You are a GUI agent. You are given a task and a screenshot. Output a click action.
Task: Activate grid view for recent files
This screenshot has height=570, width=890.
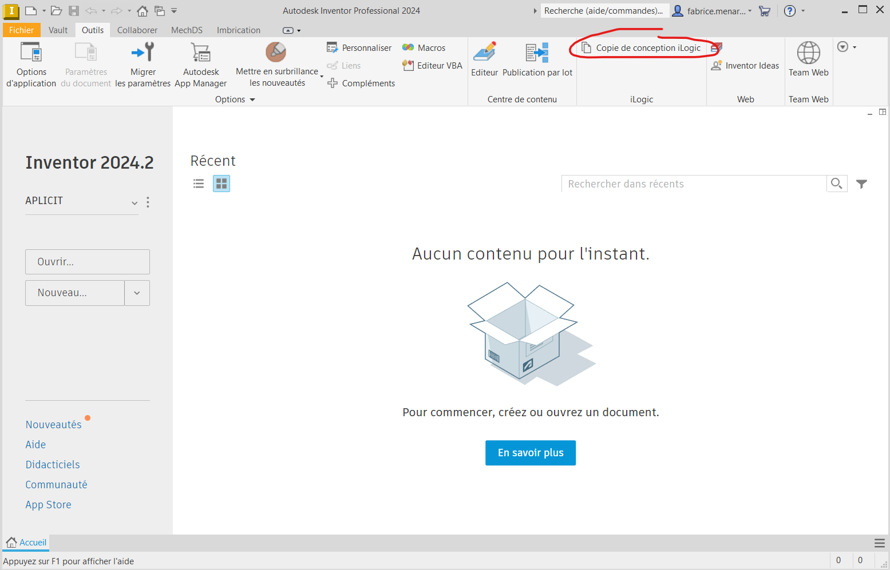(x=221, y=184)
